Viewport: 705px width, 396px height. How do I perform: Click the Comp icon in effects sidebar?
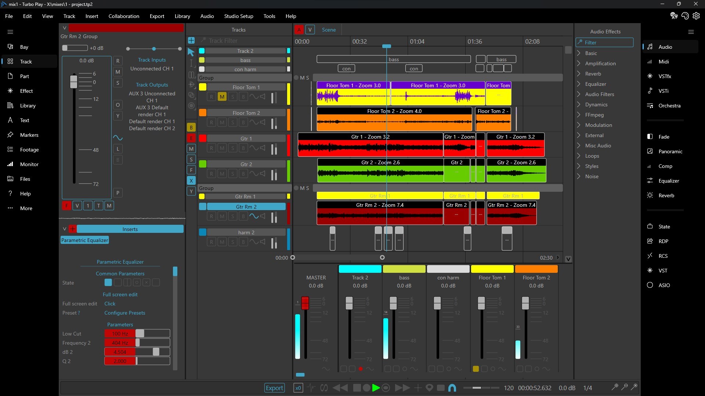point(649,166)
